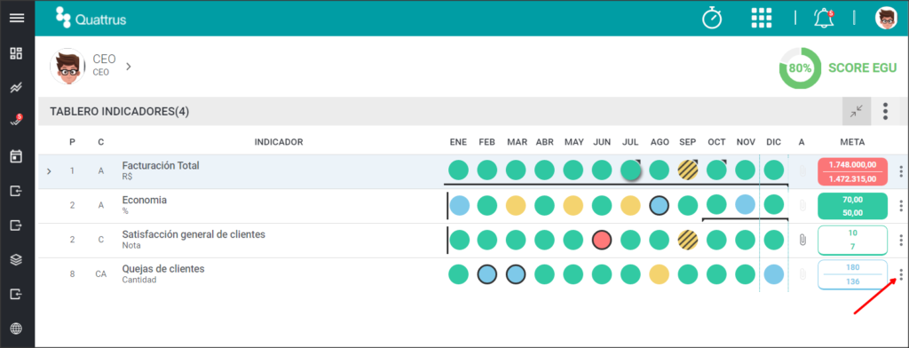The width and height of the screenshot is (909, 348).
Task: Click Quejas de clientes indicator name
Action: [163, 269]
